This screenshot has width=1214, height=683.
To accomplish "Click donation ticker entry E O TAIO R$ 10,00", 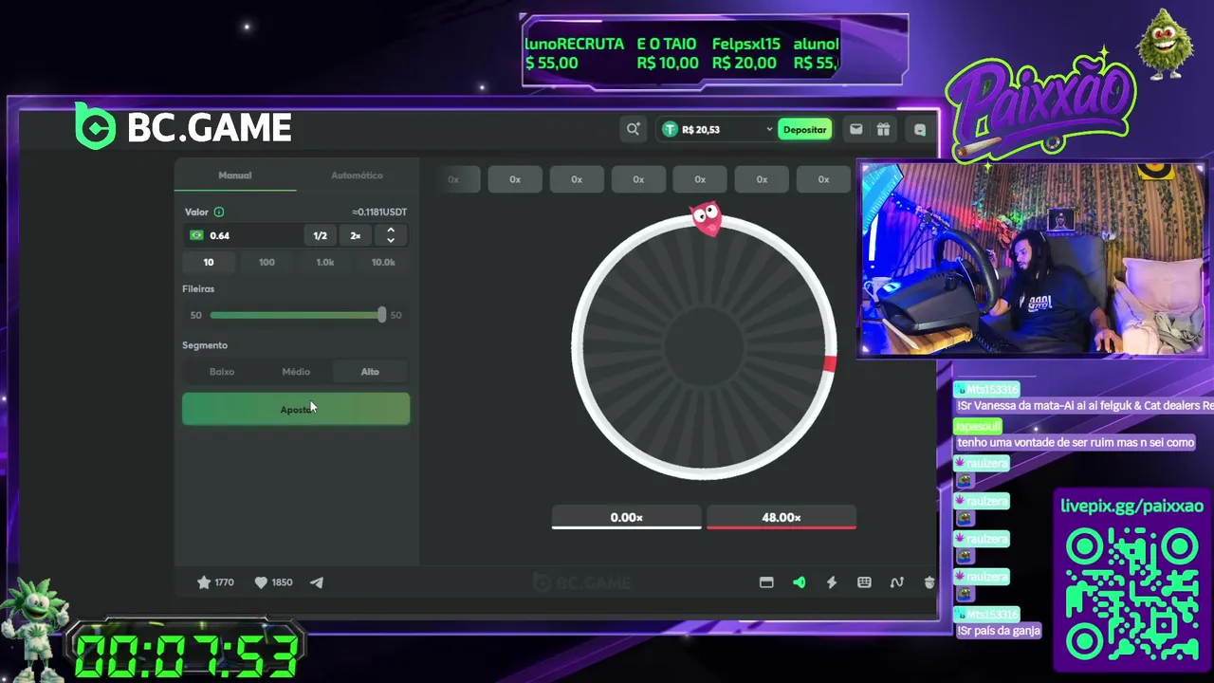I will (x=668, y=53).
